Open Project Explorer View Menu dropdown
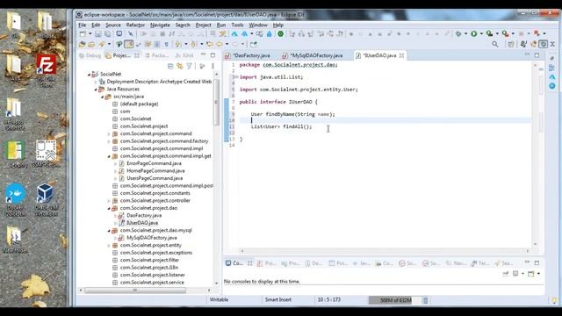Image resolution: width=562 pixels, height=316 pixels. click(213, 66)
